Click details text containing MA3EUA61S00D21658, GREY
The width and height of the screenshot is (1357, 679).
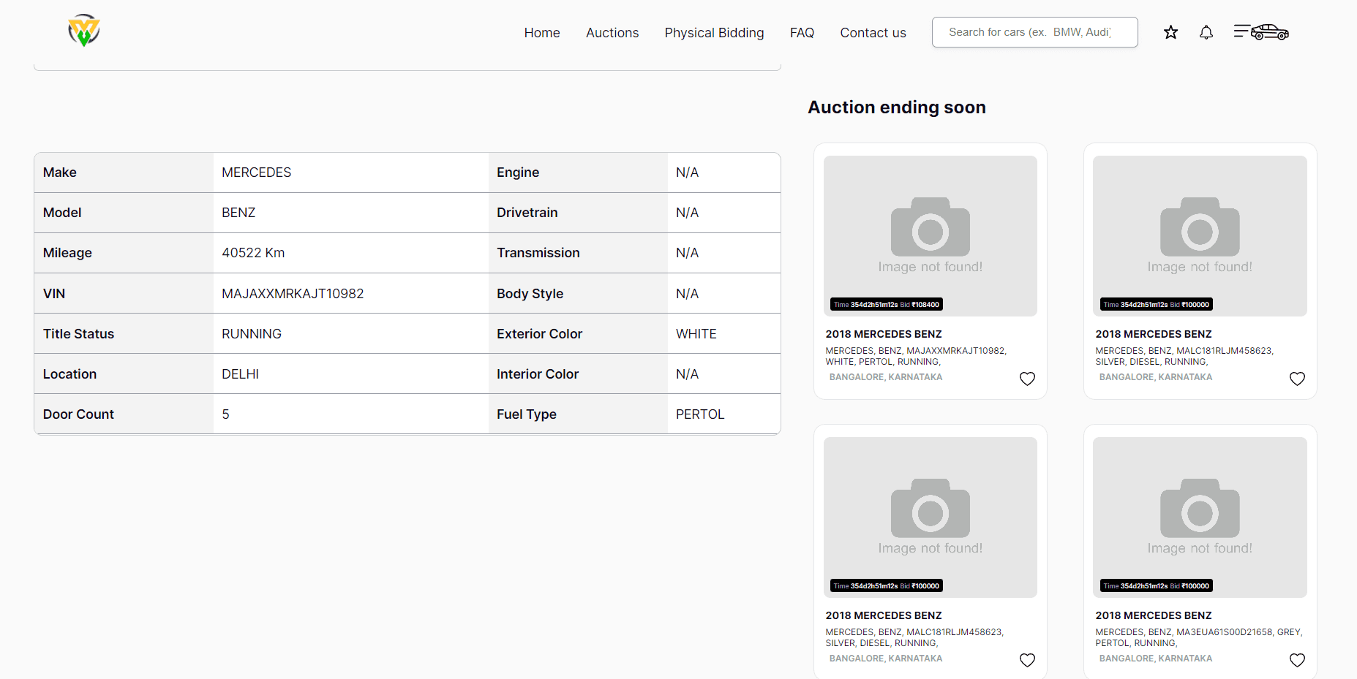pos(1198,637)
